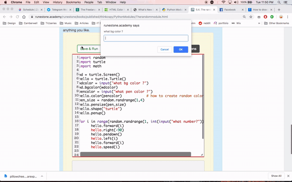This screenshot has height=182, width=292.
Task: Open Chrome three-dot menu
Action: click(x=287, y=17)
